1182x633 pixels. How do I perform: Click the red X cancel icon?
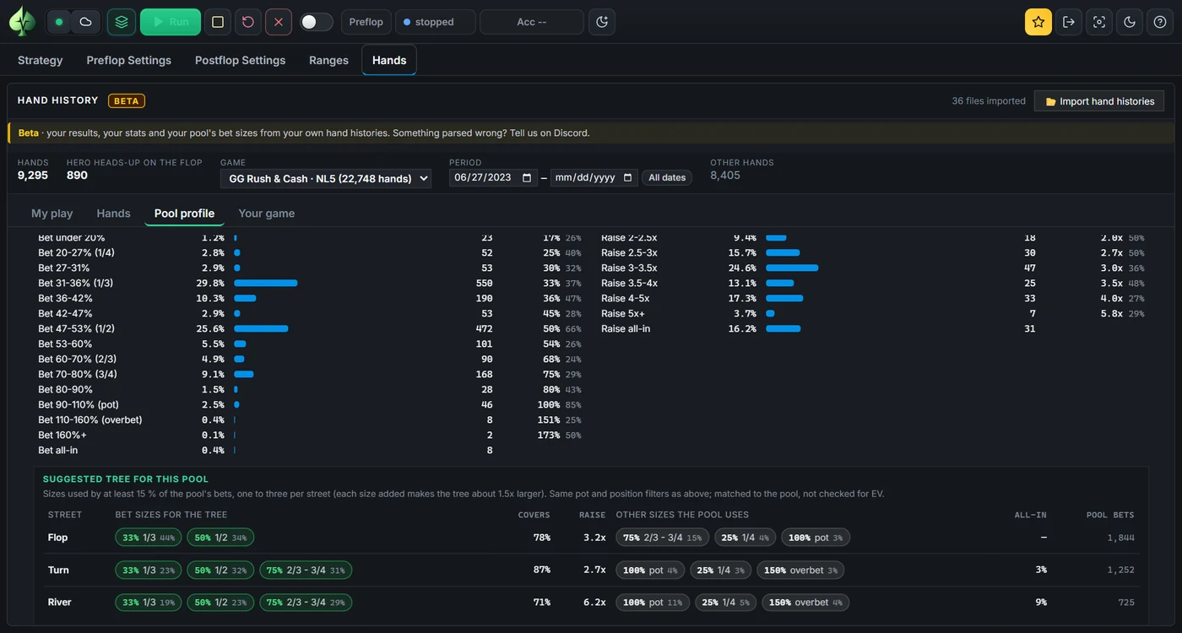coord(279,22)
